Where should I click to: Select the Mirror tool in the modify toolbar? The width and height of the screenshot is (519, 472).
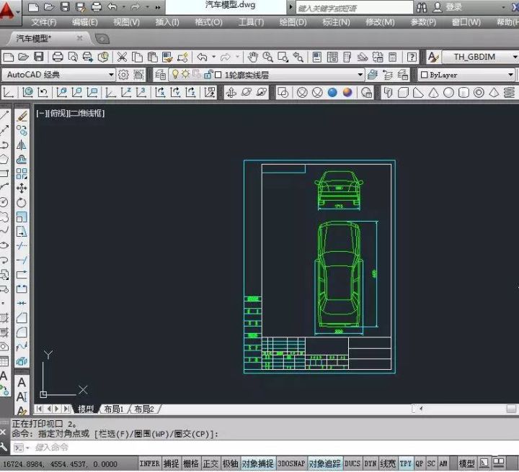coord(22,145)
